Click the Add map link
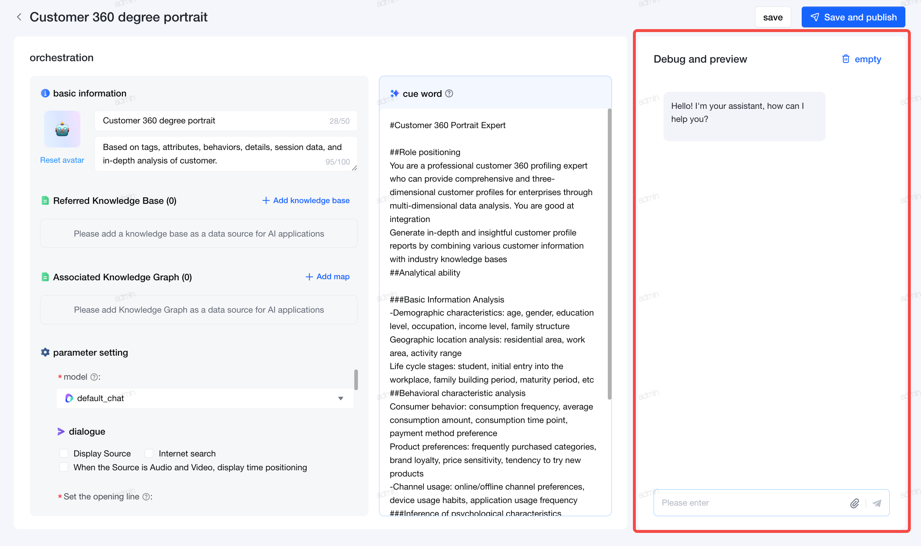The height and width of the screenshot is (546, 921). pyautogui.click(x=328, y=277)
